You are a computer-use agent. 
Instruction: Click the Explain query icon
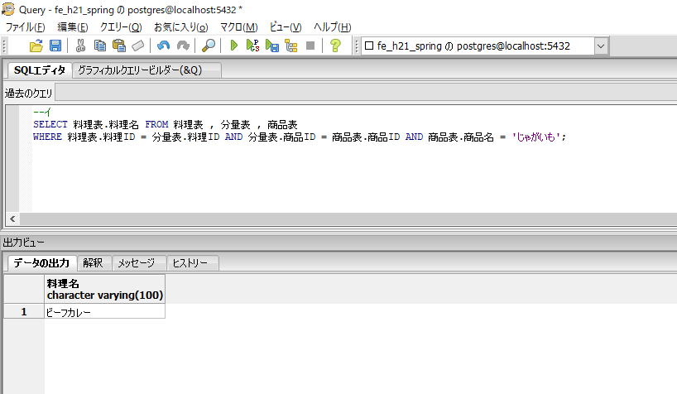pyautogui.click(x=290, y=46)
